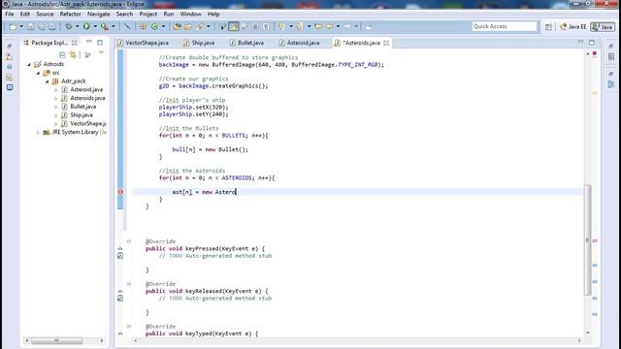Open dropdown arrow next to Debug icon
Screen dimensions: 621x349
[77, 26]
